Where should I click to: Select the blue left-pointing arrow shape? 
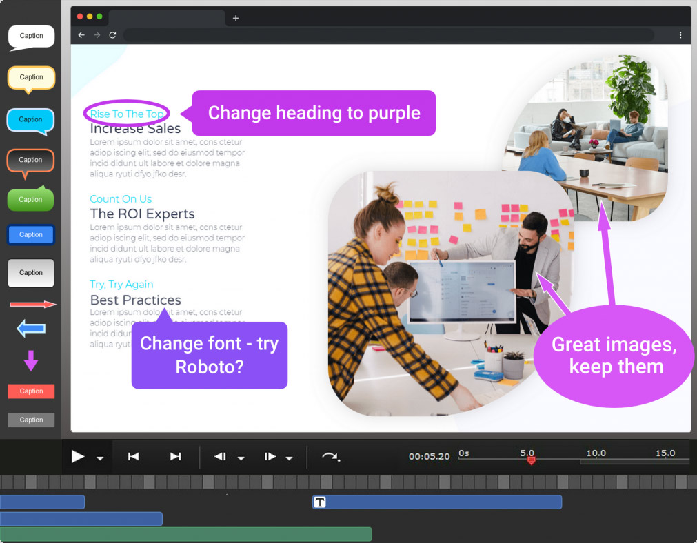(x=31, y=329)
